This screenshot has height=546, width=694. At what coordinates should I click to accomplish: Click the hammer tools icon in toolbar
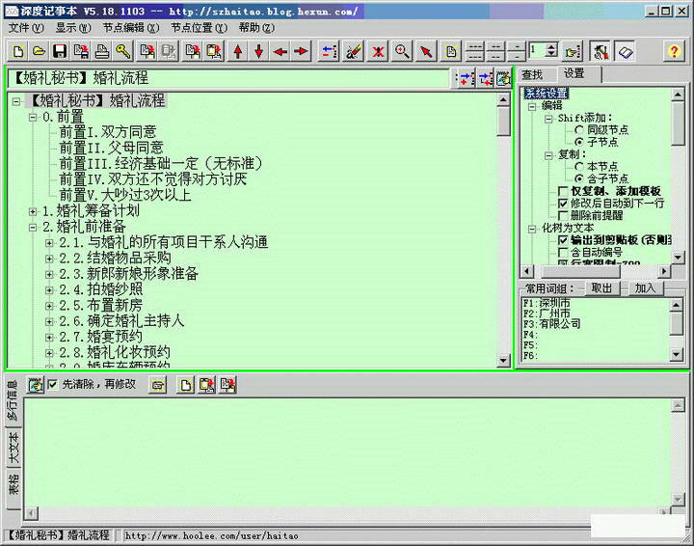[601, 52]
